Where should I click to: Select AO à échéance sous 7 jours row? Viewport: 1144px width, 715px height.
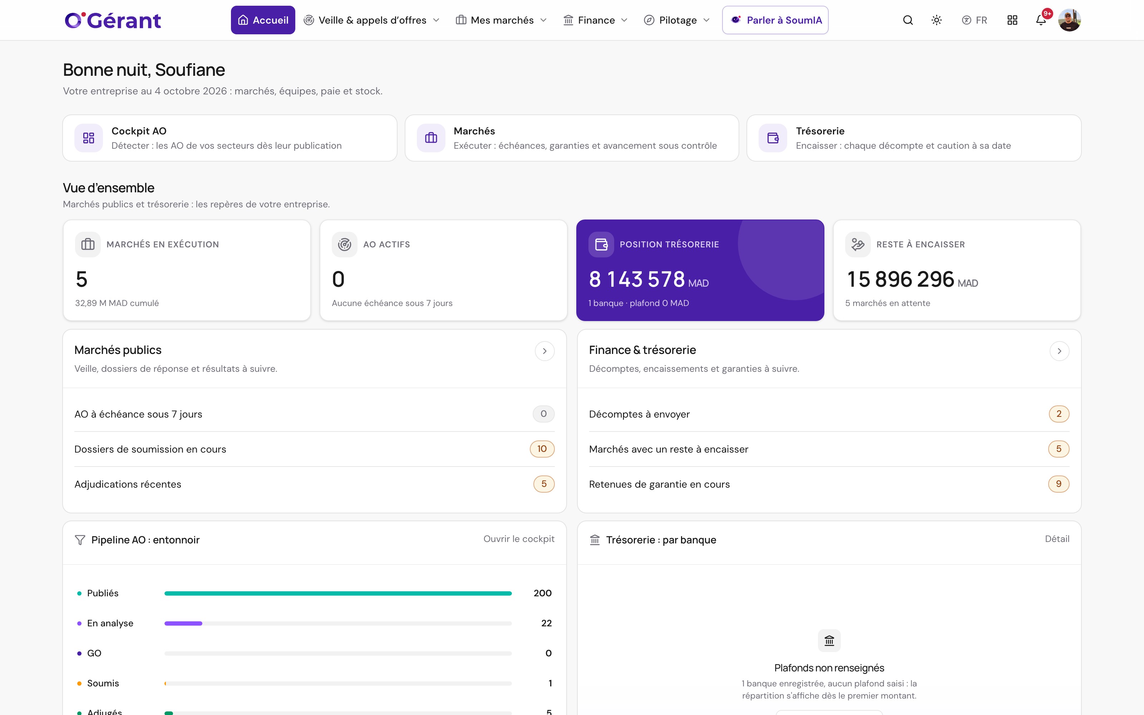tap(314, 414)
